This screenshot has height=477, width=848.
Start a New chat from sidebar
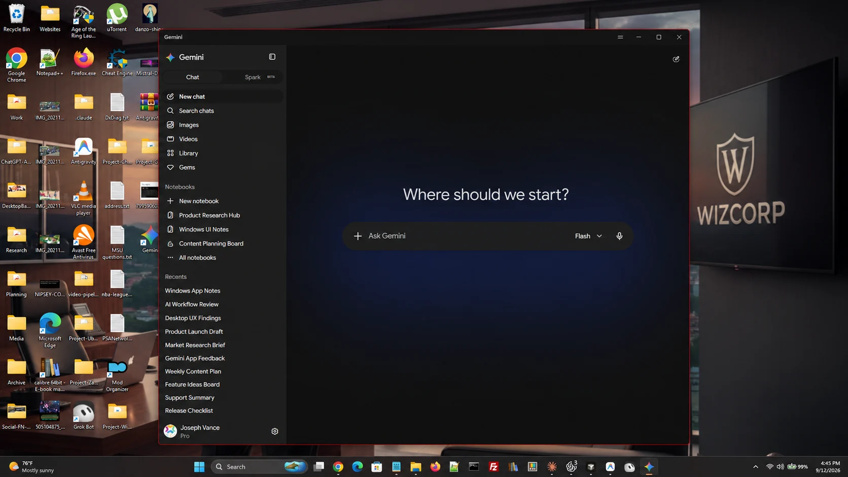(x=223, y=96)
